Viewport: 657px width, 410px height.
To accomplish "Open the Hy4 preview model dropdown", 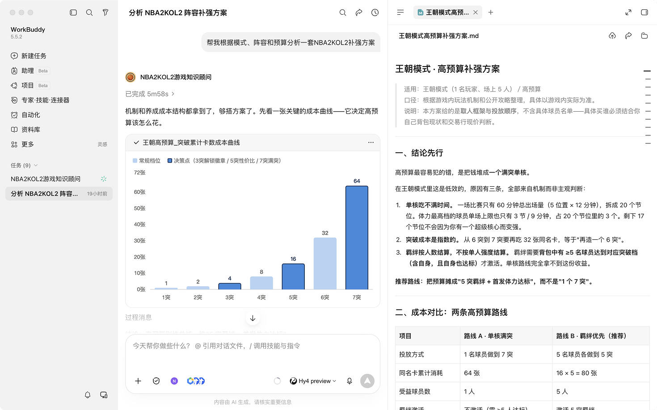I will 313,381.
